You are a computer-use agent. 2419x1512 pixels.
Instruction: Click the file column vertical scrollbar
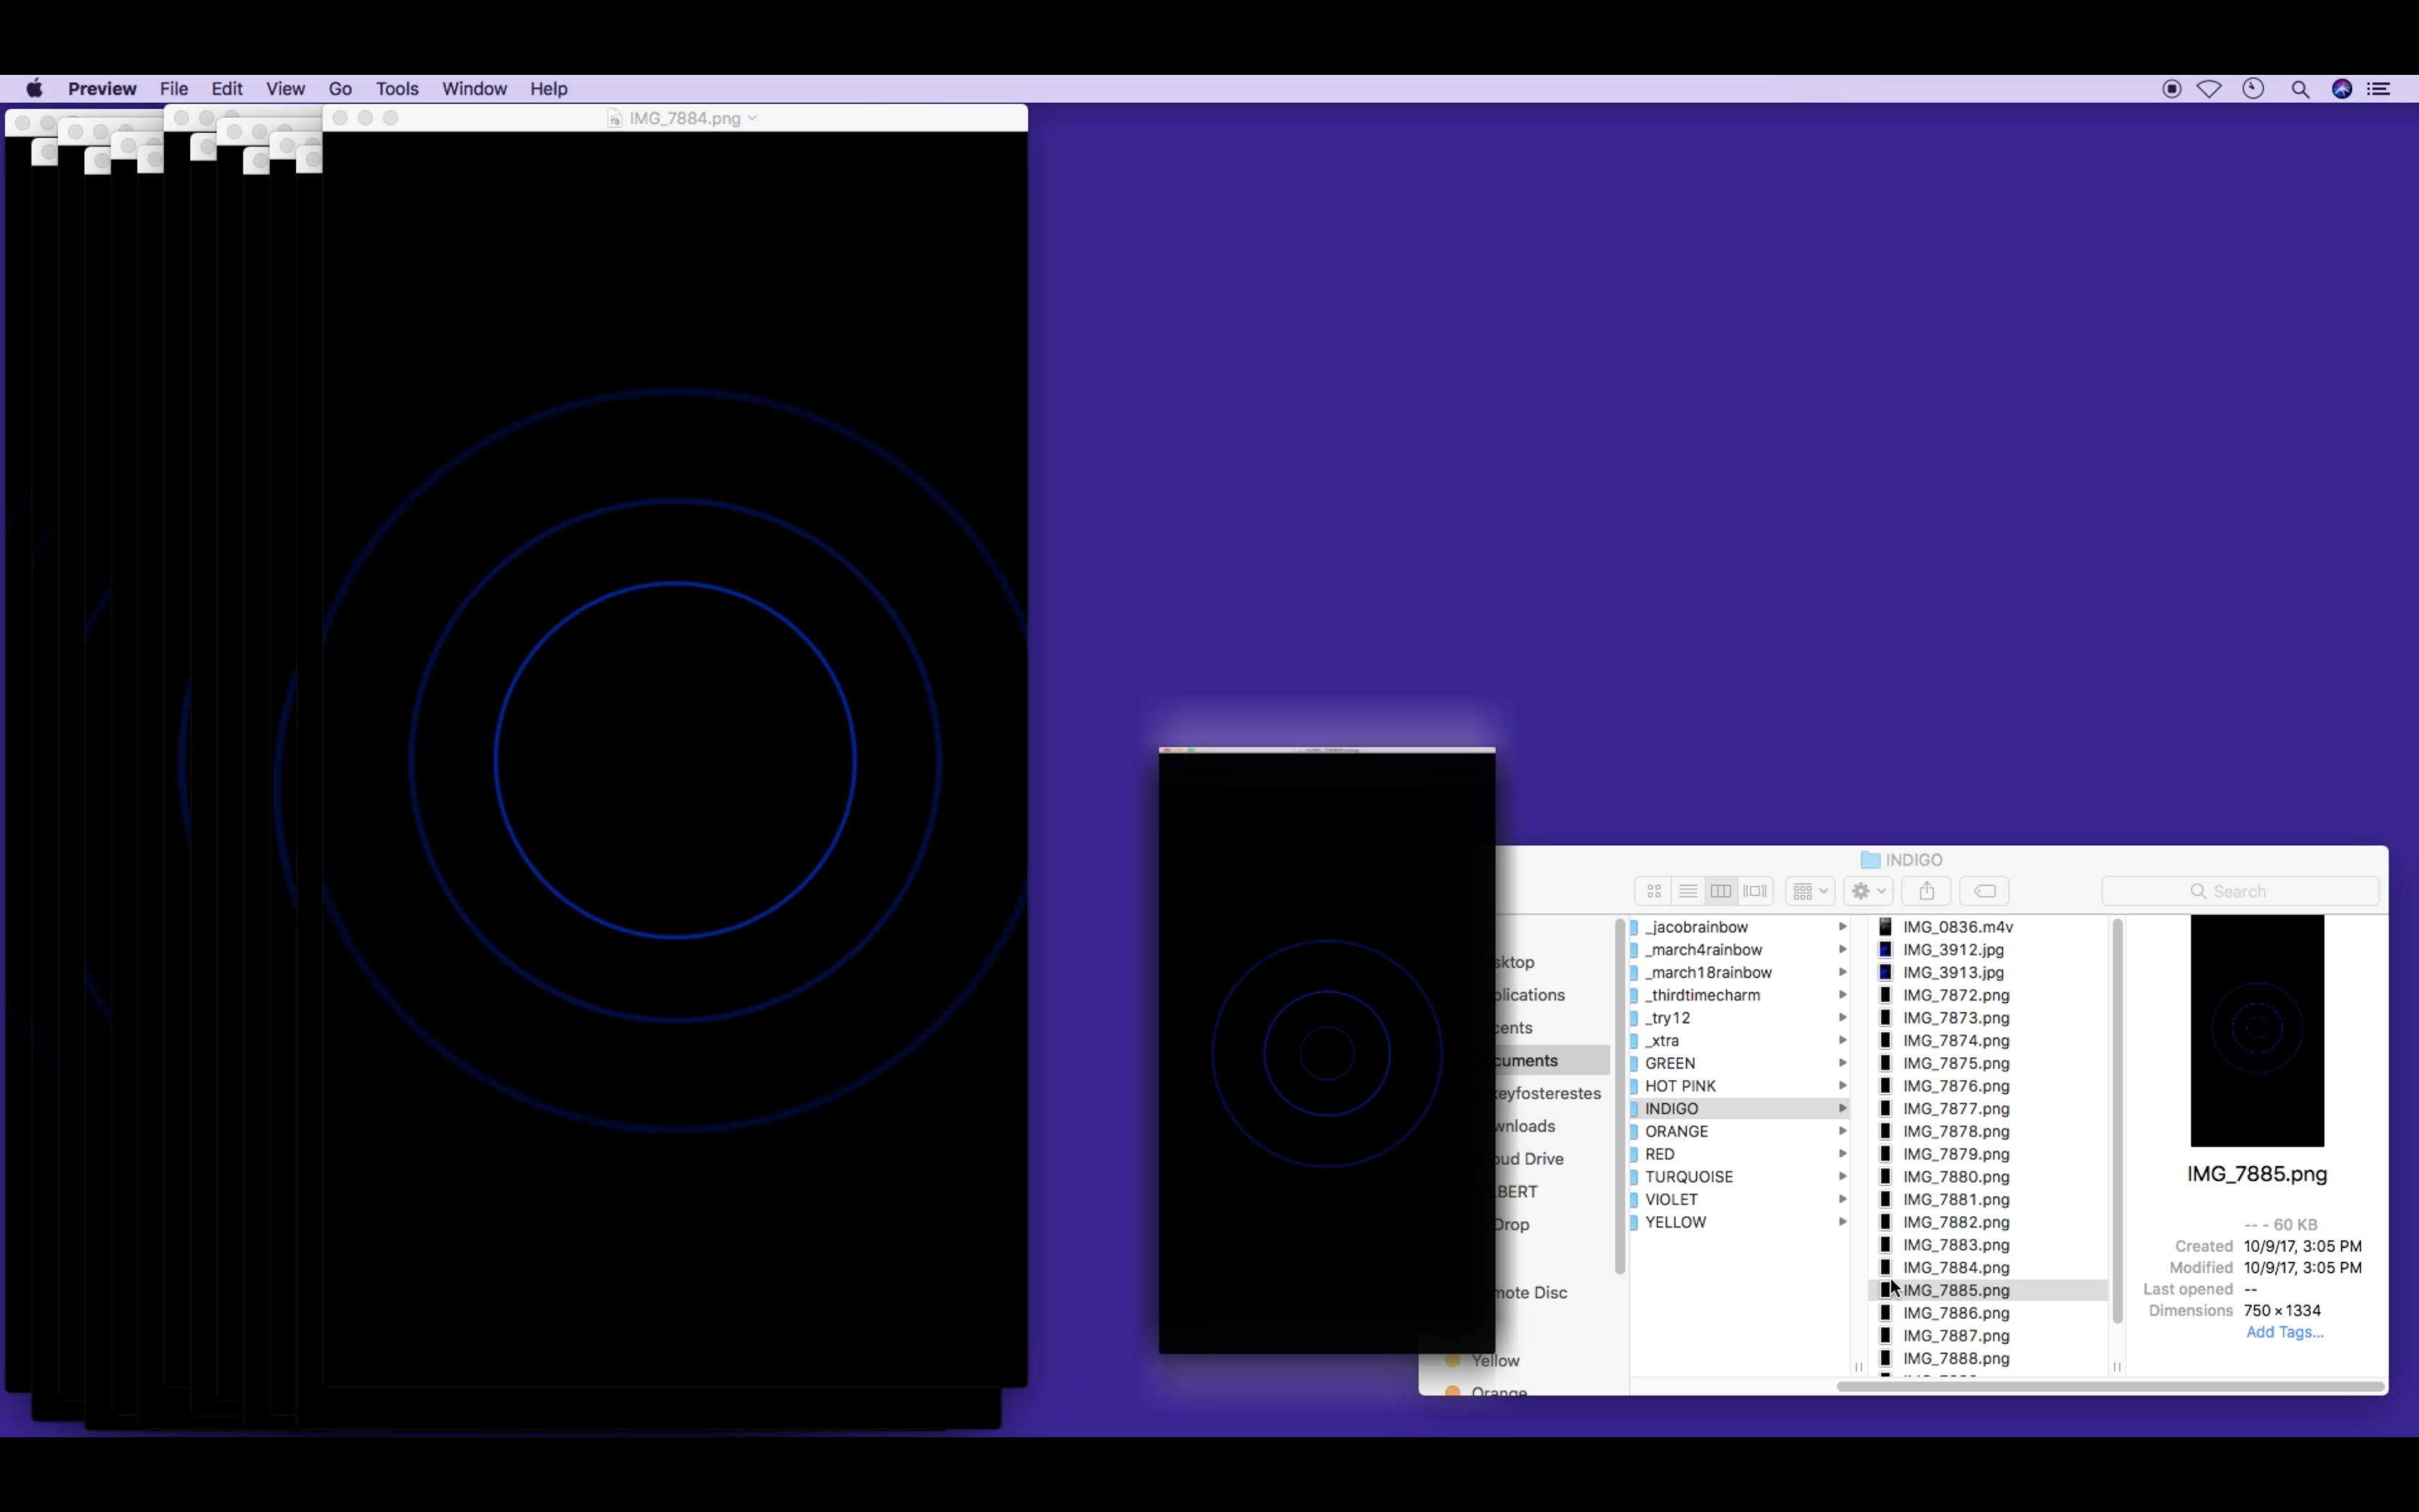(2117, 1122)
